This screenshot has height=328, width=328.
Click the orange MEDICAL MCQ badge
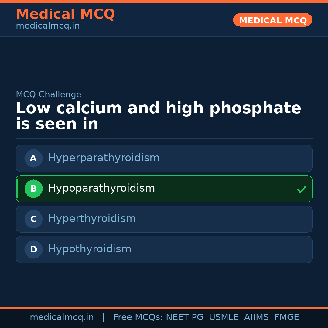coord(272,20)
